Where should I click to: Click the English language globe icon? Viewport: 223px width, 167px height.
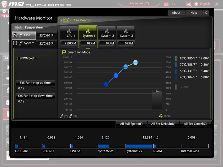196,4
